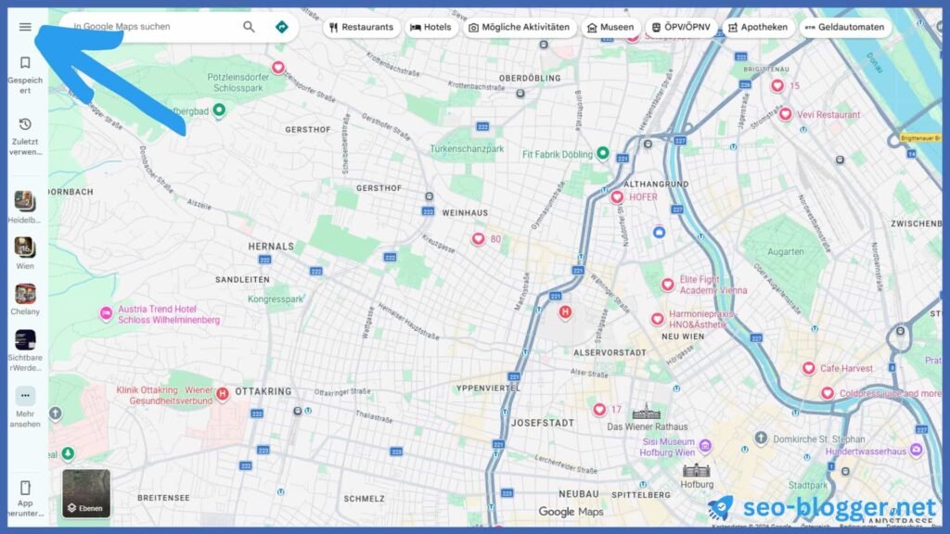Click the Domkirche St. Stephan pin

pyautogui.click(x=761, y=438)
